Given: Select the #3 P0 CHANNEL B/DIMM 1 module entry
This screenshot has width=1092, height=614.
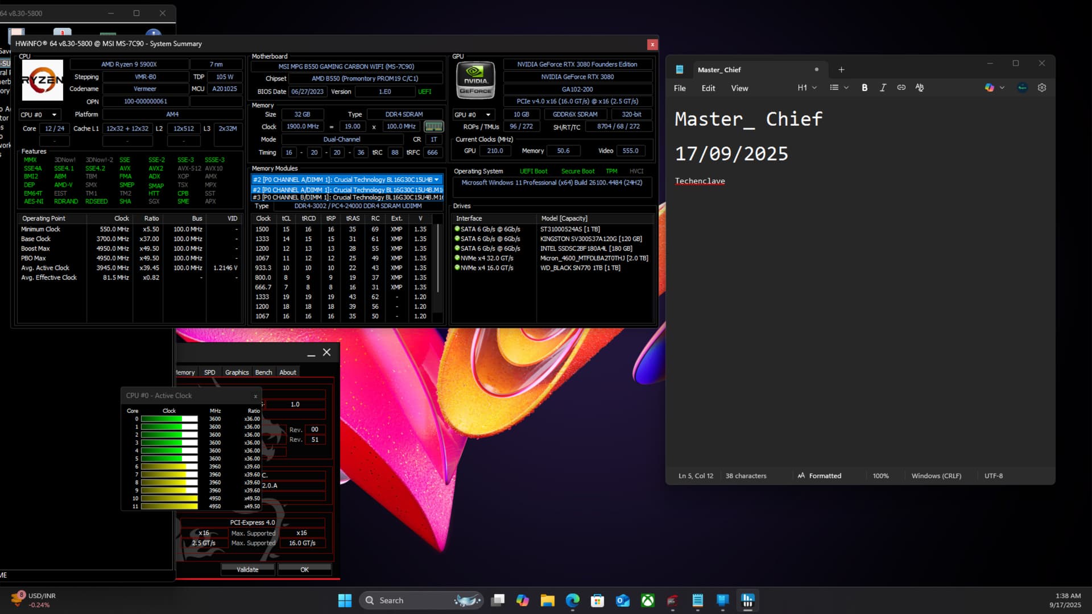Looking at the screenshot, I should [x=347, y=197].
